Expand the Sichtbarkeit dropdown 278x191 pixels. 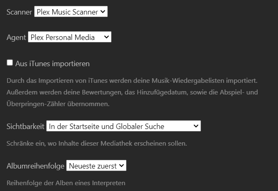(x=123, y=126)
